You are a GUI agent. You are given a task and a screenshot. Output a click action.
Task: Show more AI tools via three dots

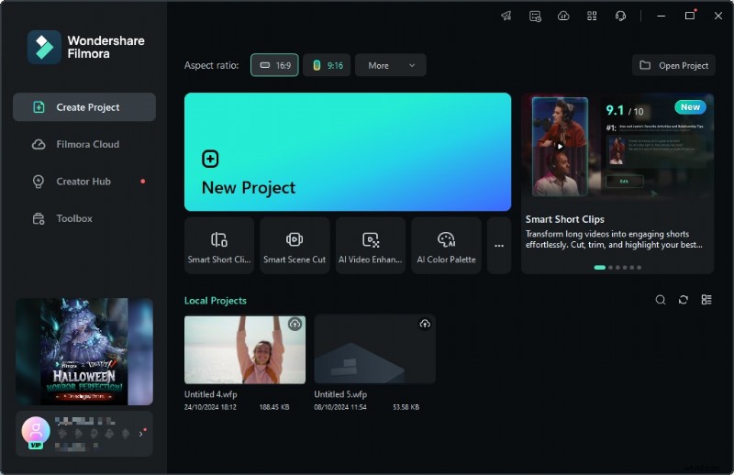click(499, 246)
